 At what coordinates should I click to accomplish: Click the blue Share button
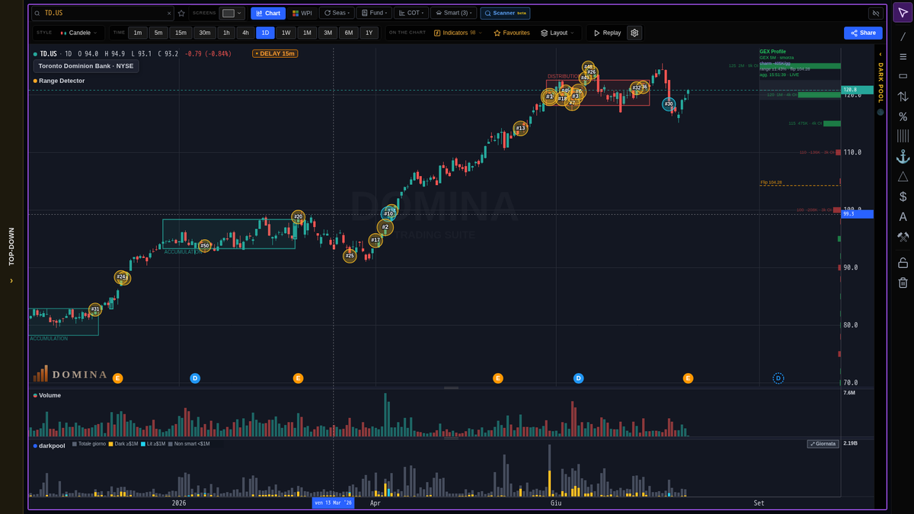click(863, 33)
